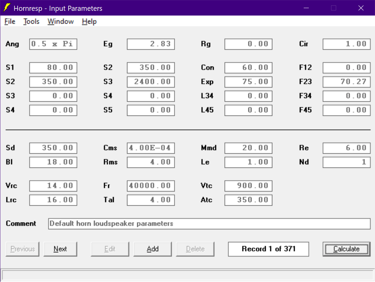Click into the Rms value field

151,162
